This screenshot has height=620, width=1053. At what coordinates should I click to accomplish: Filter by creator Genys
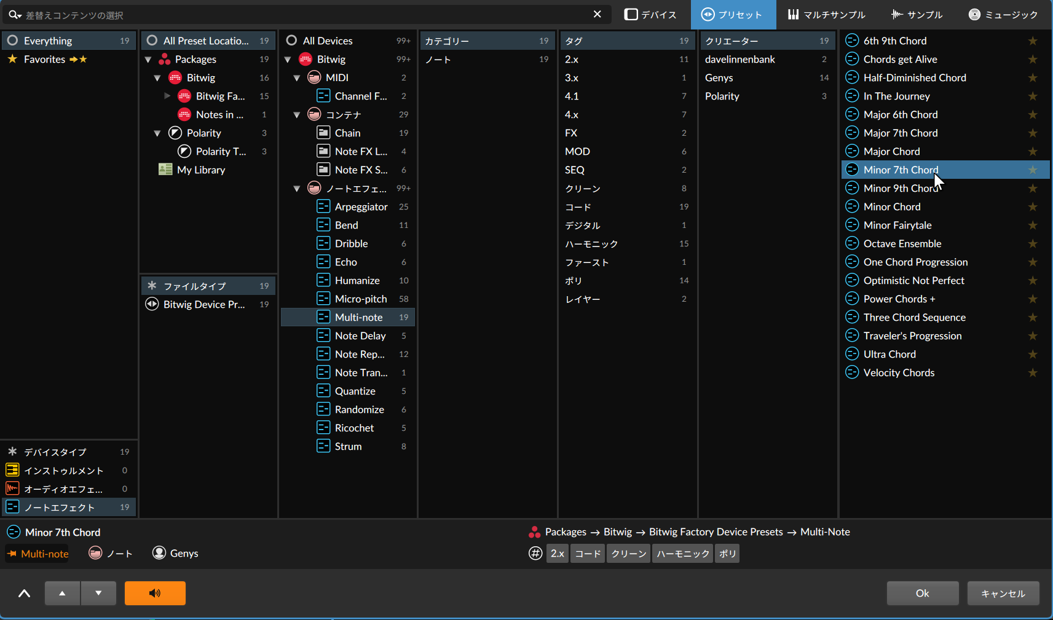click(x=767, y=77)
